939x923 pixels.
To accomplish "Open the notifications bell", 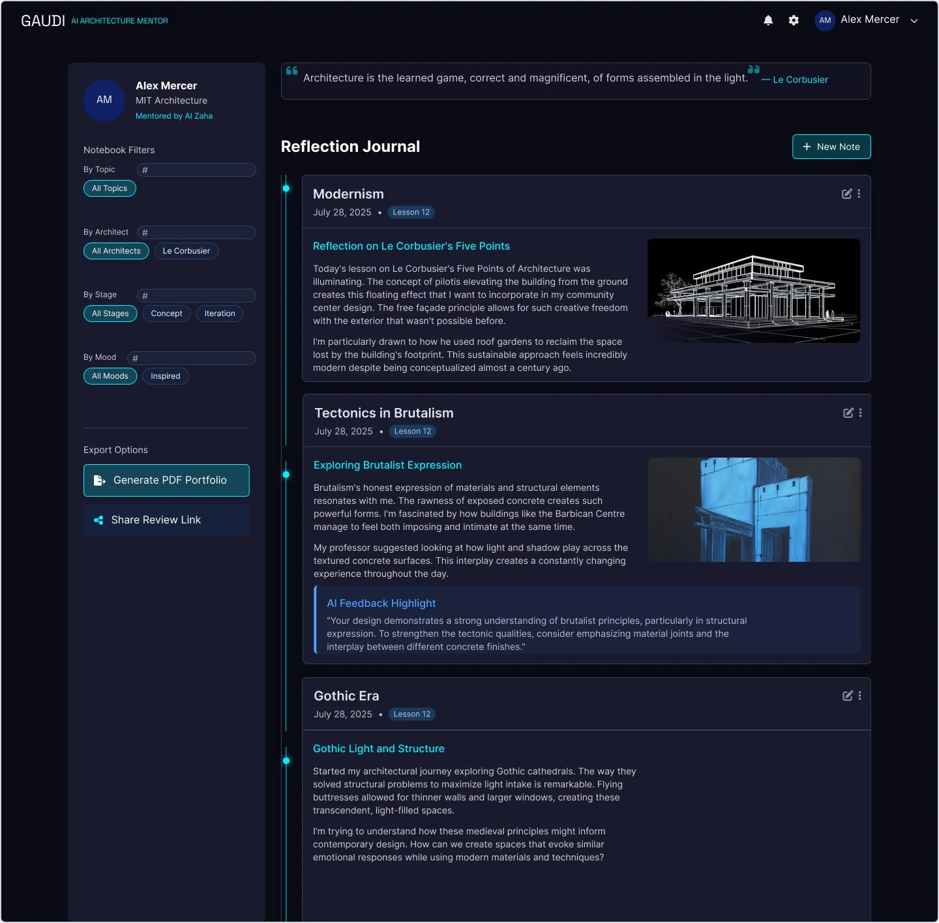I will 768,20.
